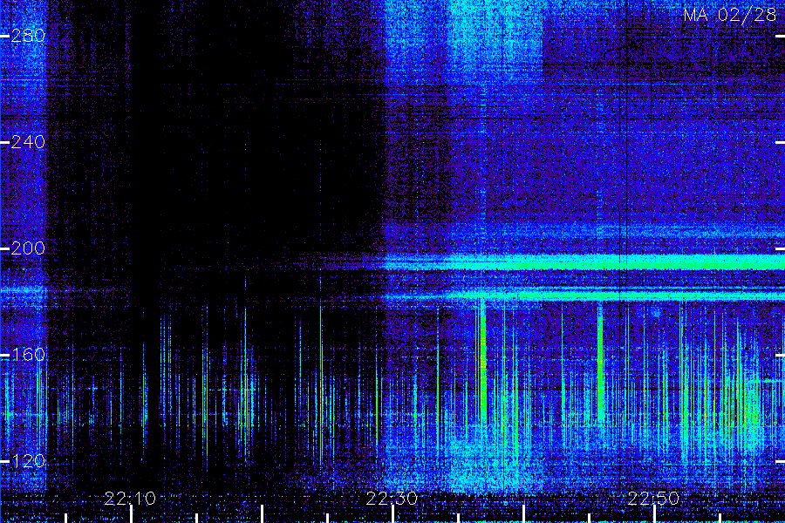Click the 280 frequency axis label
This screenshot has height=523, width=785.
coord(28,36)
